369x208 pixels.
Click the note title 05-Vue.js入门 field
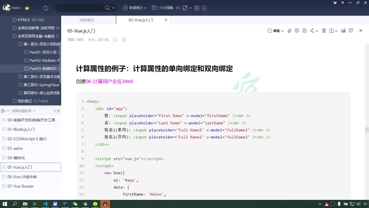(x=81, y=31)
